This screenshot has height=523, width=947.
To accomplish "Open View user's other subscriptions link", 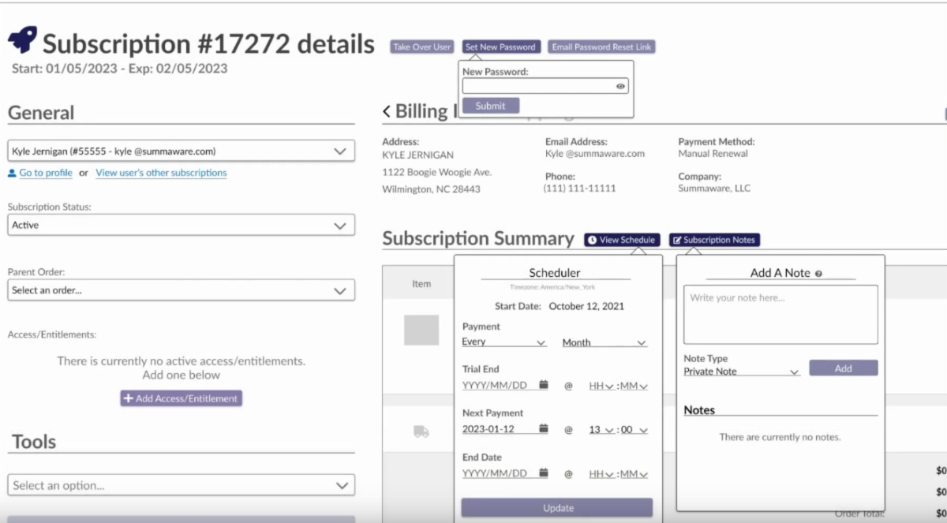I will pyautogui.click(x=161, y=173).
